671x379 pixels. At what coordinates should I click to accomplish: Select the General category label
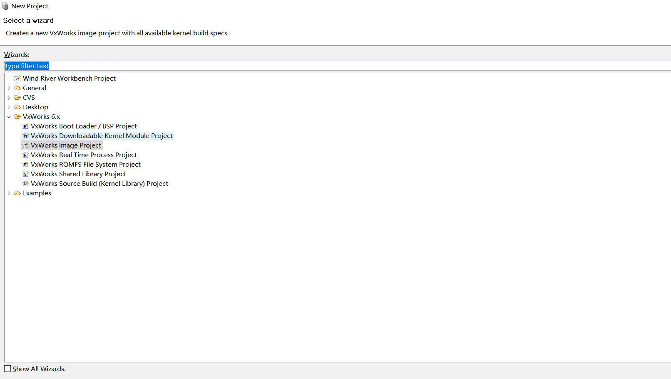pyautogui.click(x=35, y=88)
